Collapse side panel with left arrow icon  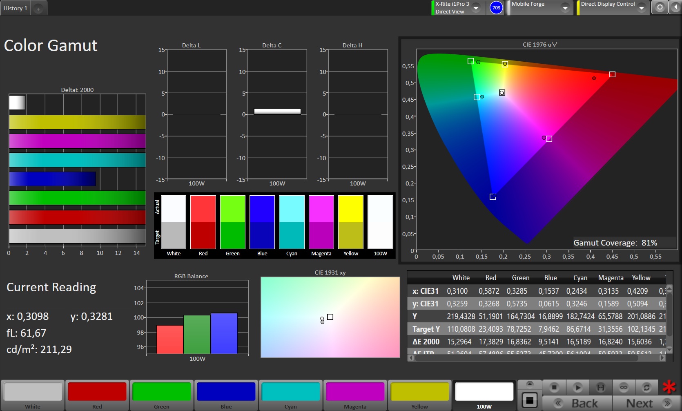[x=675, y=8]
